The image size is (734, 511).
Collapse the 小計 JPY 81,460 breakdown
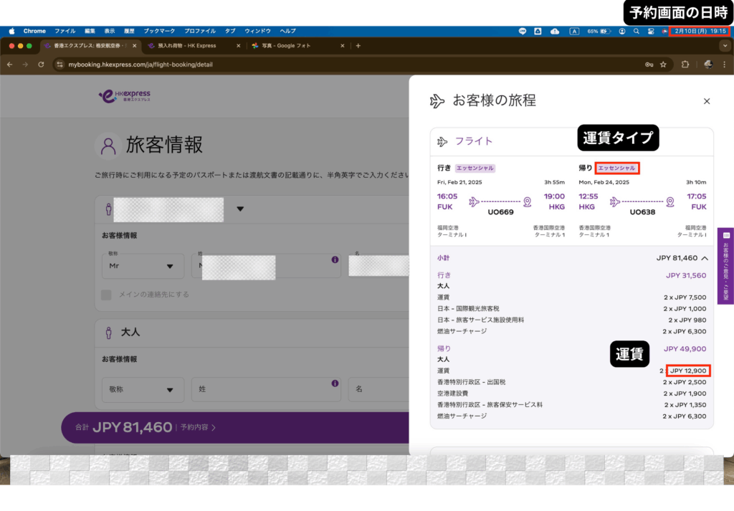tap(705, 258)
